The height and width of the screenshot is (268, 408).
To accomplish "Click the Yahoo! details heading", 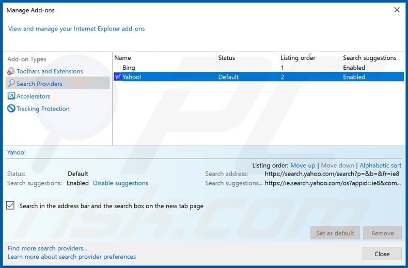I will (17, 152).
